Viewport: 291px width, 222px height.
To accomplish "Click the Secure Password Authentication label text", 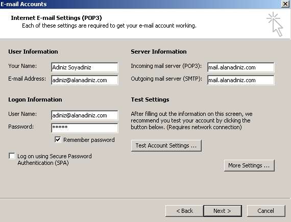I will tap(55, 160).
